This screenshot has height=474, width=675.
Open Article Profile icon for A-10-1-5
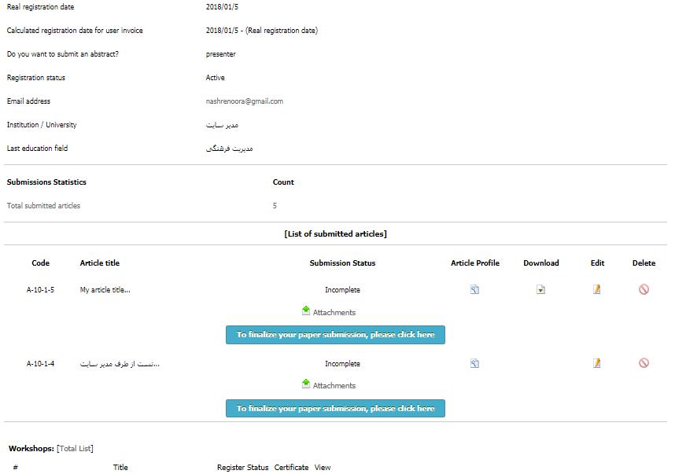(474, 290)
